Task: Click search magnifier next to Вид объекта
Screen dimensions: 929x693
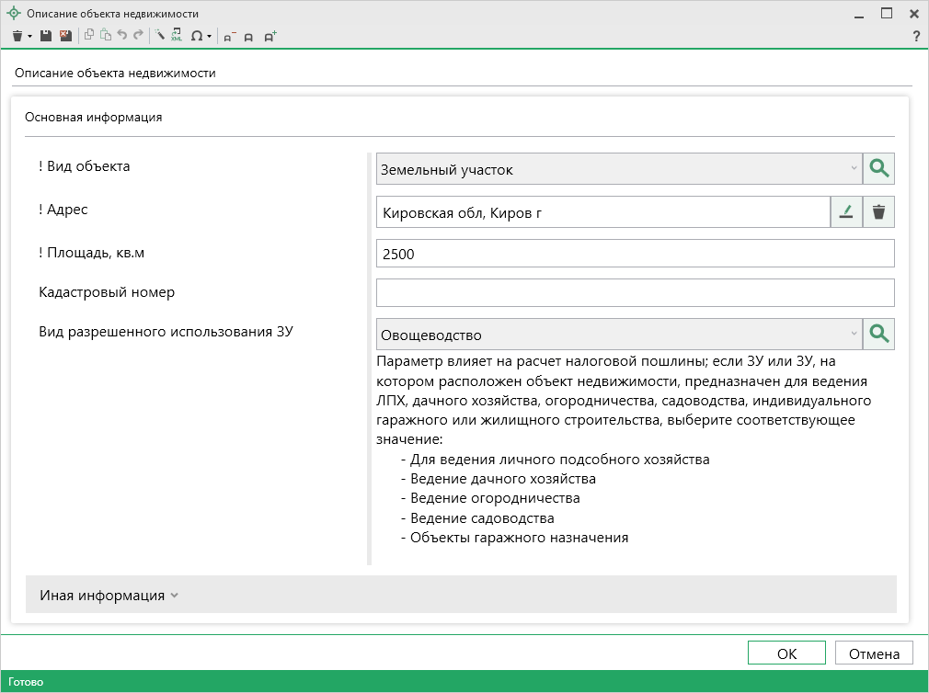Action: (878, 169)
